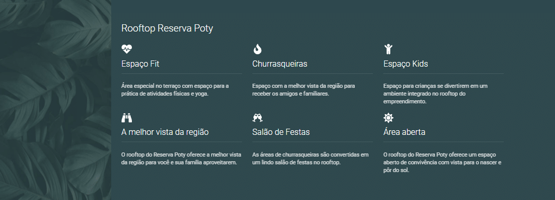Viewport: 555px width, 200px height.
Task: Click the Área aberta heading
Action: pos(404,132)
